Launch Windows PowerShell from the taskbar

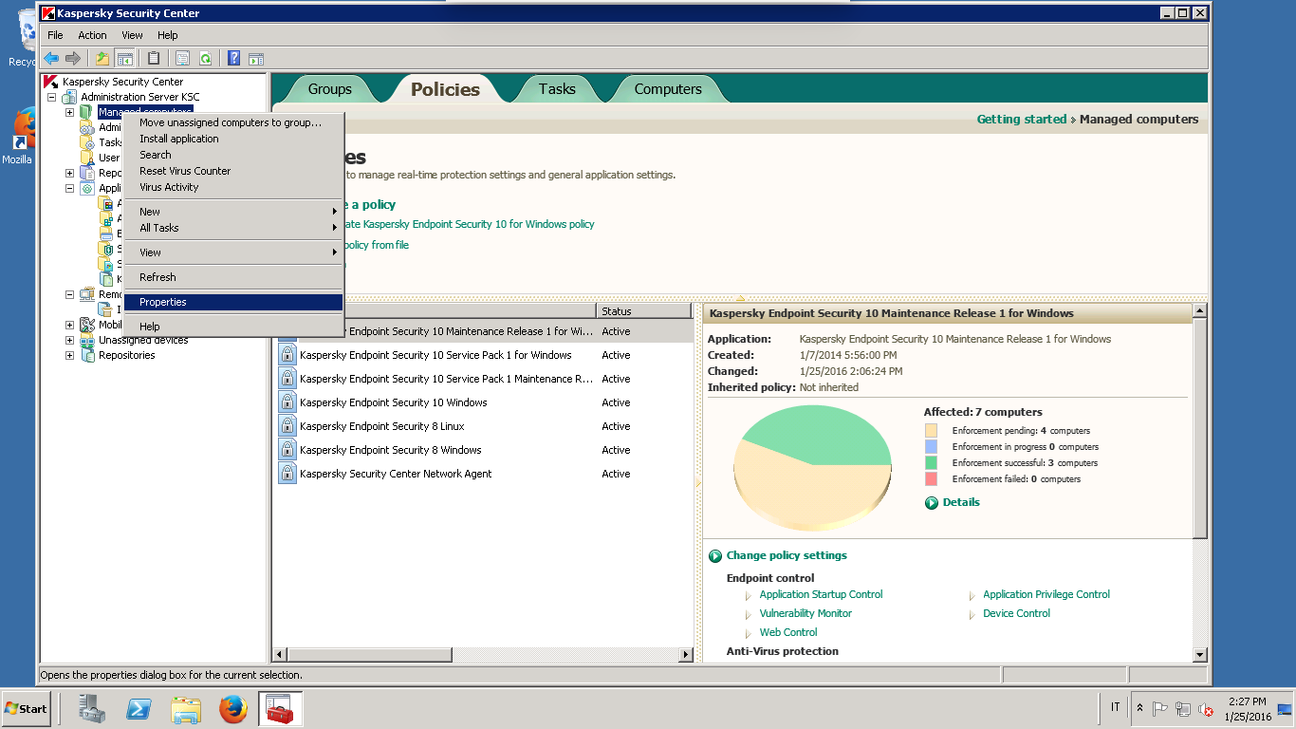pos(139,708)
